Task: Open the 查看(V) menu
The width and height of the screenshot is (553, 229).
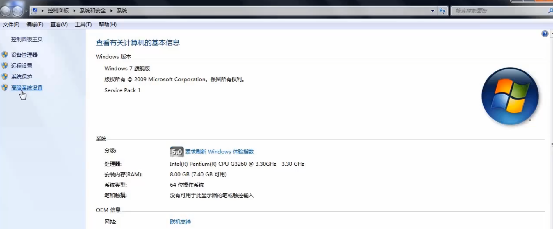Action: 59,24
